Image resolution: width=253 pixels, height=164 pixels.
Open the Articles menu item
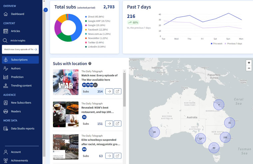[16, 31]
